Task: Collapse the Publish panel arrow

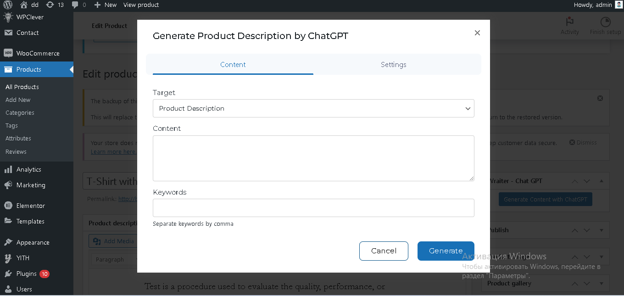Action: [x=602, y=230]
